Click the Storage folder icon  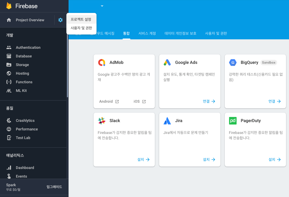tap(9, 65)
